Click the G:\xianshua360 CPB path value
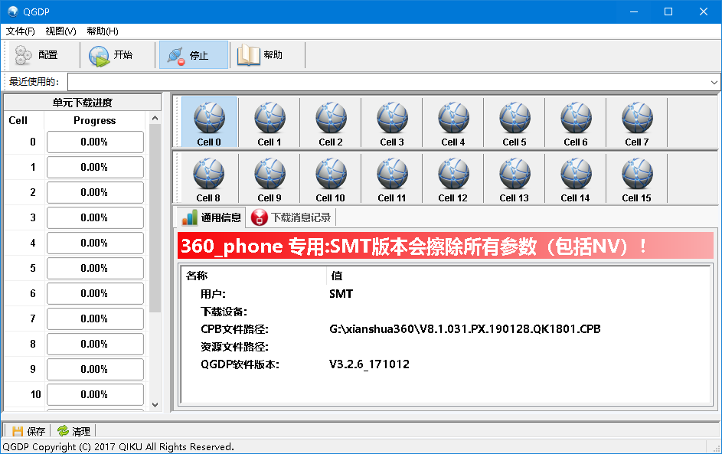 465,329
